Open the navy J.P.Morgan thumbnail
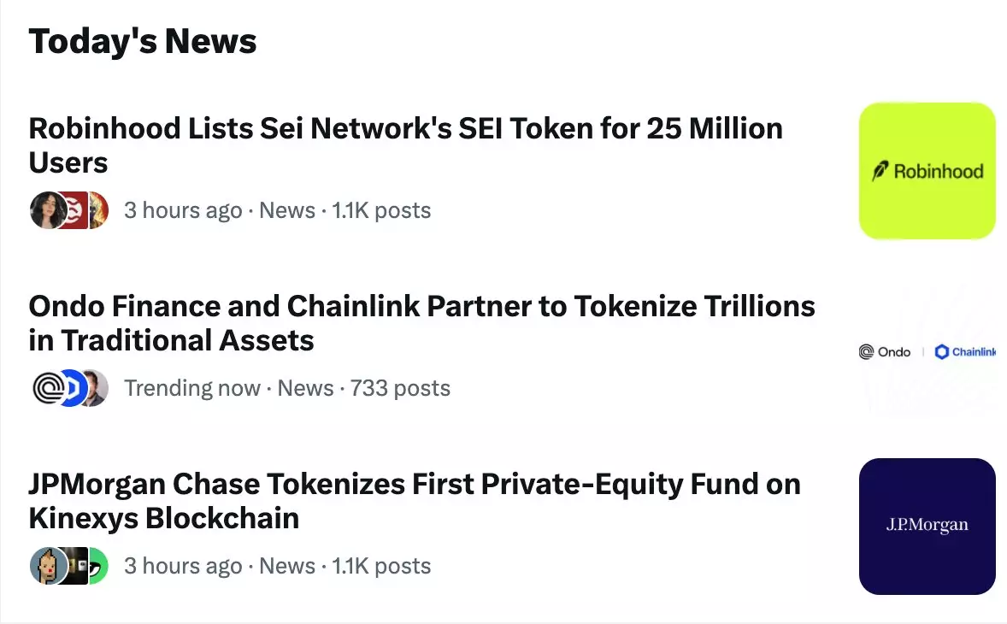Image resolution: width=1007 pixels, height=624 pixels. [x=927, y=526]
